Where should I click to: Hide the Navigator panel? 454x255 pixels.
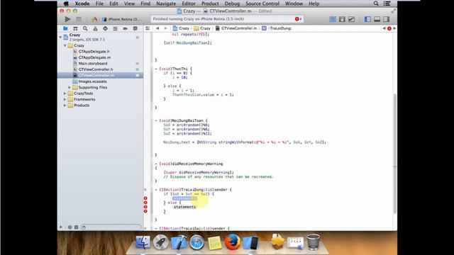tap(367, 19)
